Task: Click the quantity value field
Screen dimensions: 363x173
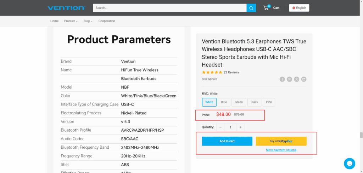Action: (230, 127)
